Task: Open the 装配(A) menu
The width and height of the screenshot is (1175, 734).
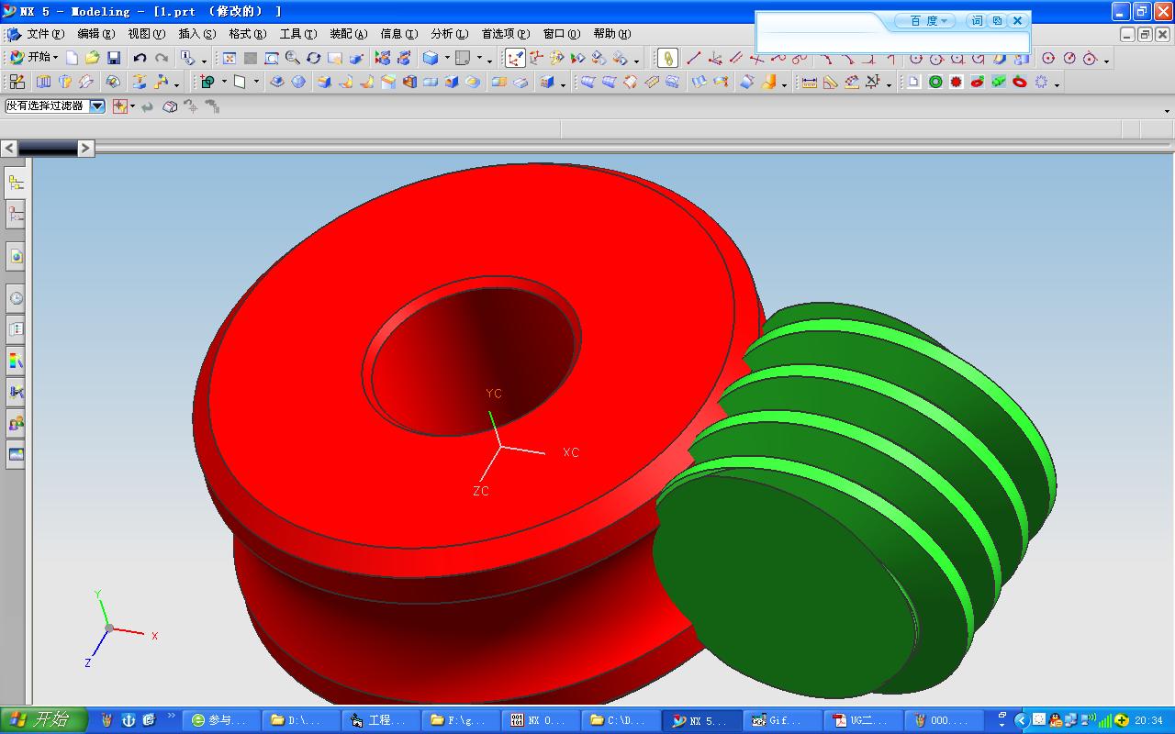Action: (x=349, y=34)
